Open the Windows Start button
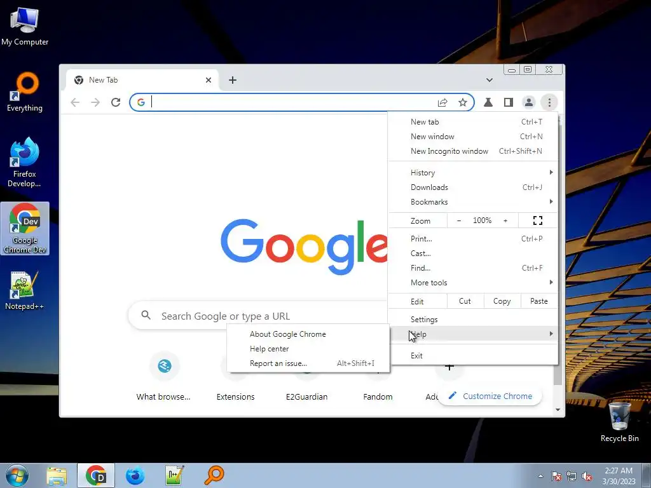Viewport: 651px width, 488px height. tap(17, 475)
